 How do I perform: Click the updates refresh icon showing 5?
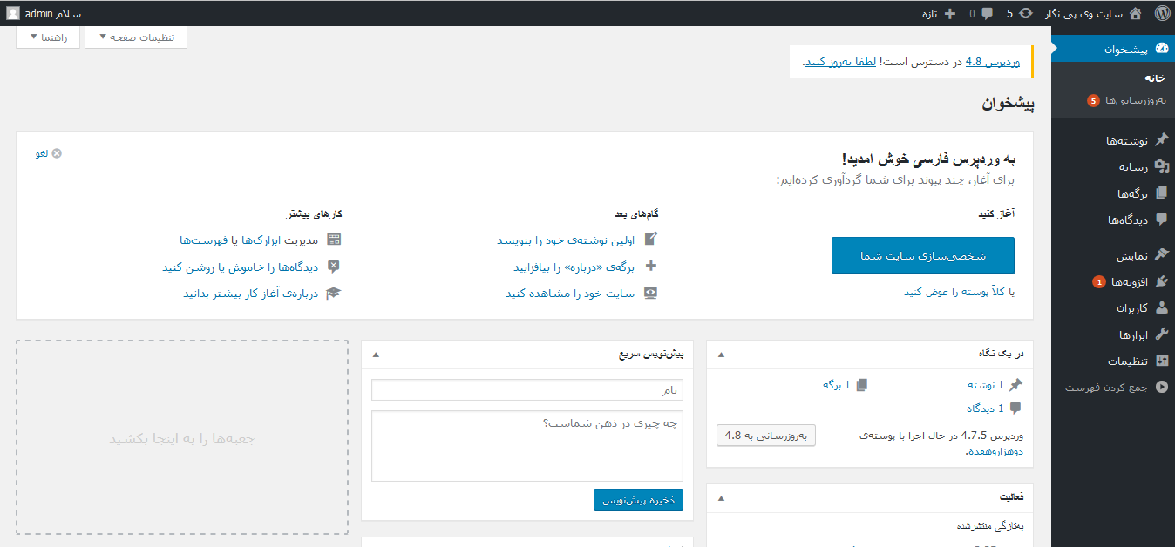click(x=1028, y=13)
